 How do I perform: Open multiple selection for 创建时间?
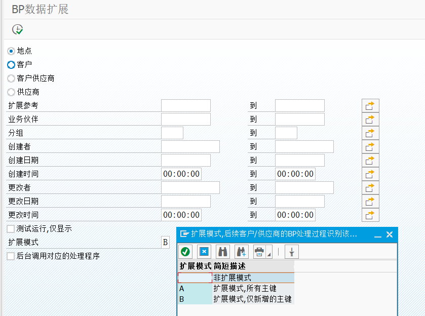pyautogui.click(x=370, y=174)
